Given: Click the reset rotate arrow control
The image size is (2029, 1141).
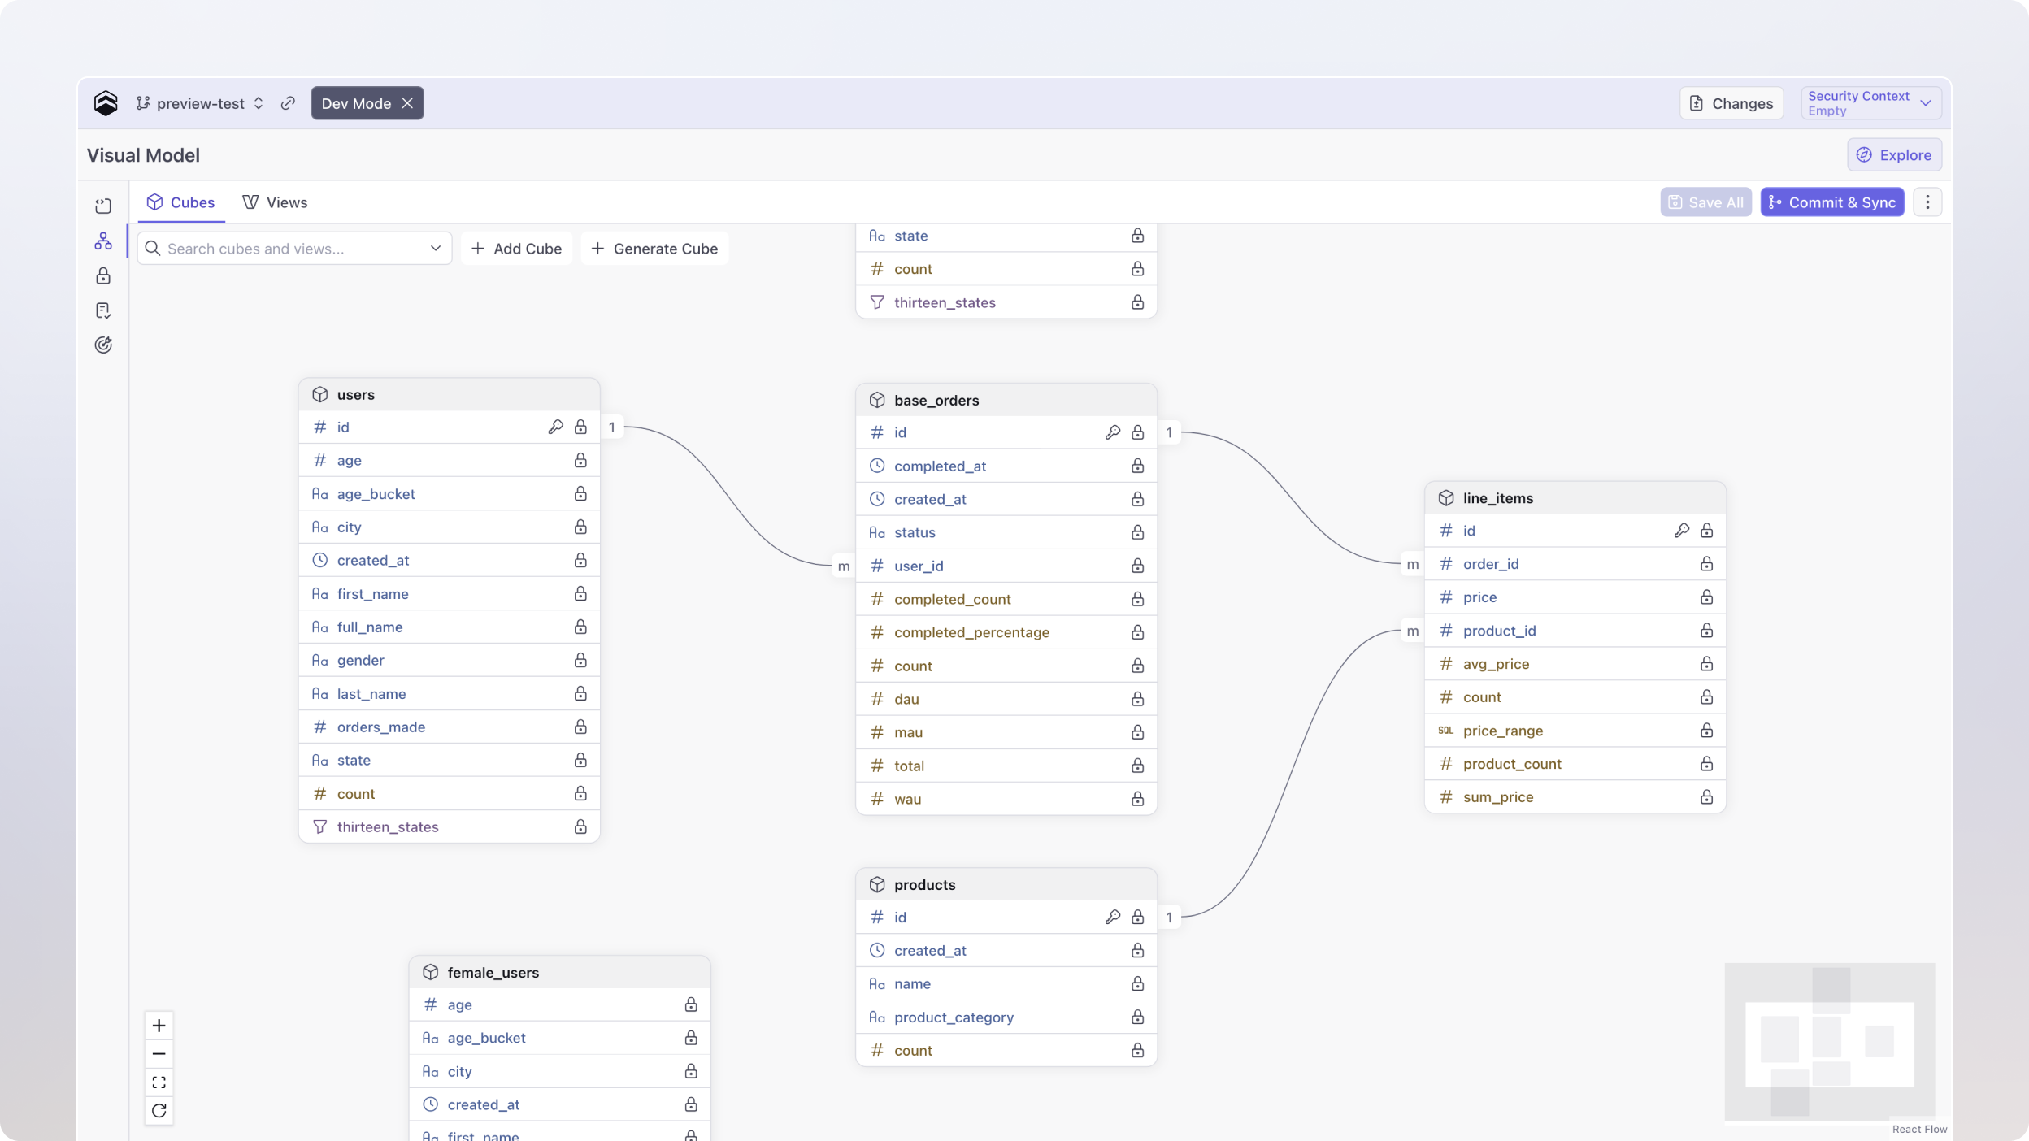Looking at the screenshot, I should click(x=159, y=1111).
